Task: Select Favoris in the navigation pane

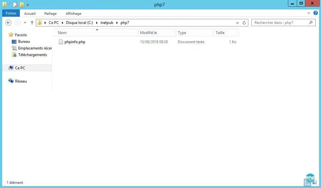Action: [21, 35]
